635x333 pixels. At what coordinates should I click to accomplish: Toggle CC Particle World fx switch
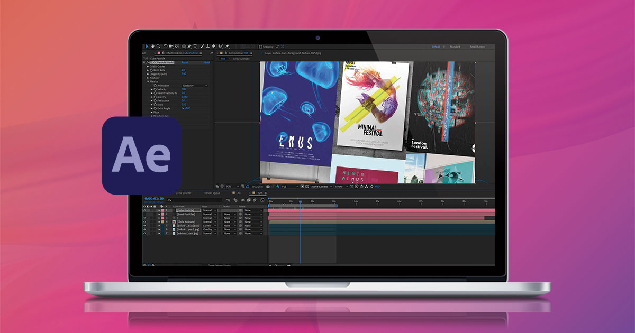click(147, 62)
